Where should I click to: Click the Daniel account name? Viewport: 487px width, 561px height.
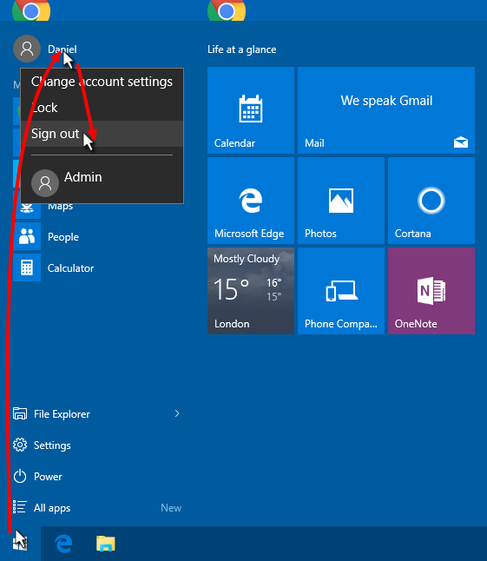(x=63, y=49)
